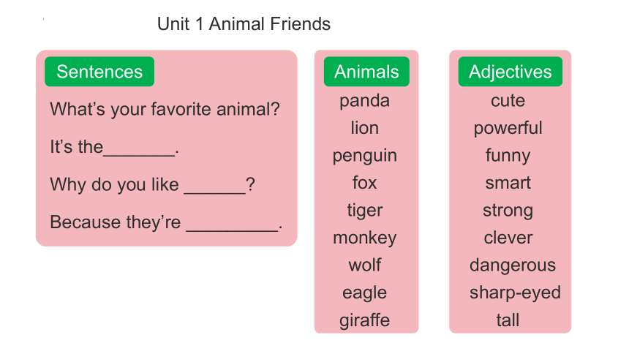Viewport: 629px width, 354px height.
Task: Select the adjective dangerous
Action: tap(513, 265)
